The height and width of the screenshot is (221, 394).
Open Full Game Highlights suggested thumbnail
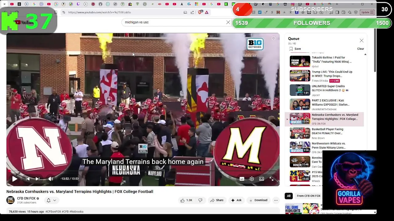coord(302,209)
